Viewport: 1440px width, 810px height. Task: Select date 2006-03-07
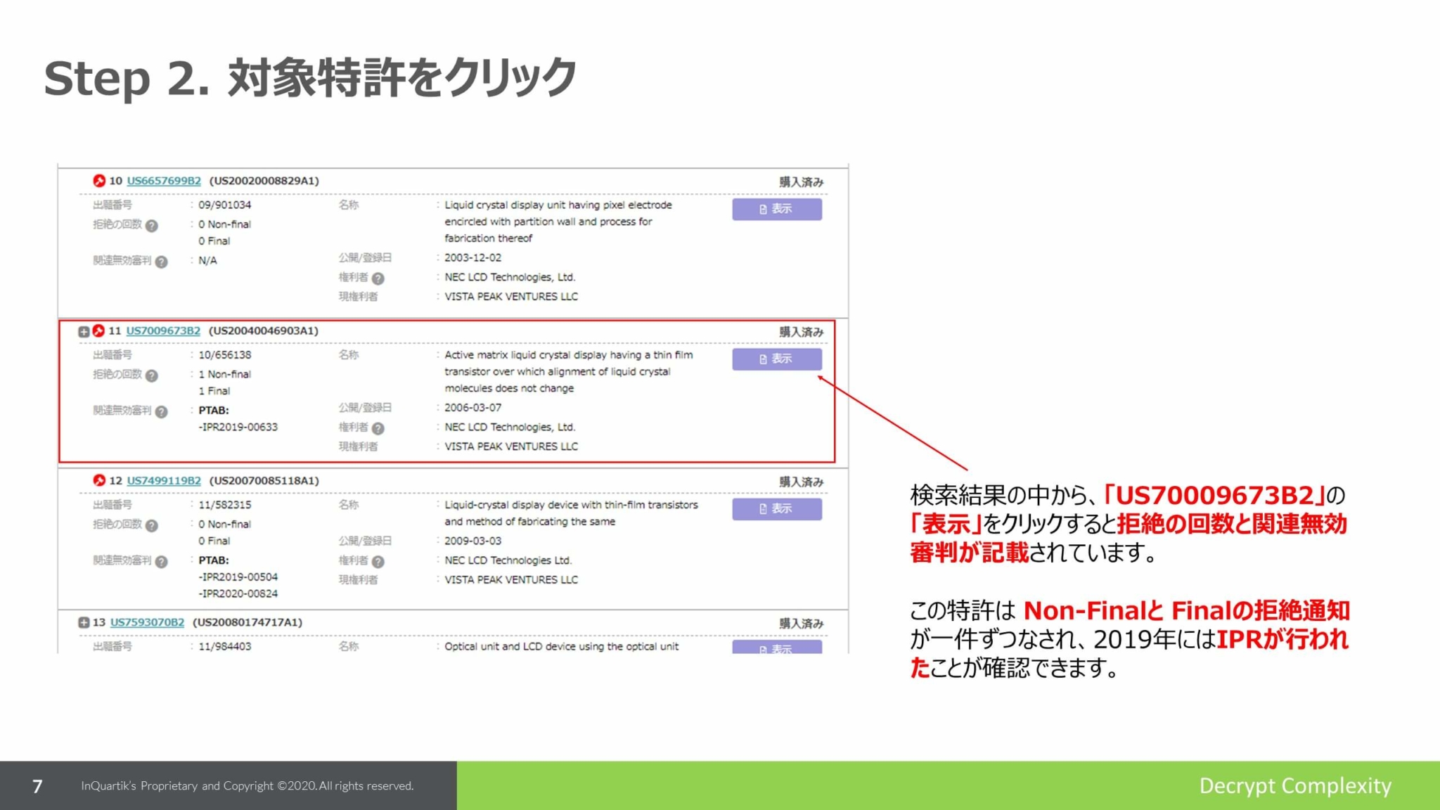click(472, 408)
